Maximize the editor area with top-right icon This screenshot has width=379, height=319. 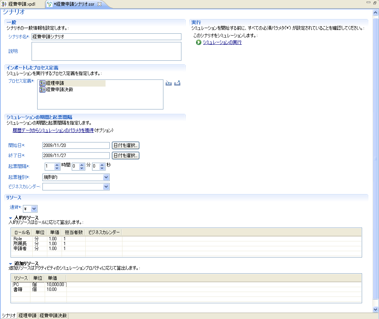pyautogui.click(x=374, y=3)
